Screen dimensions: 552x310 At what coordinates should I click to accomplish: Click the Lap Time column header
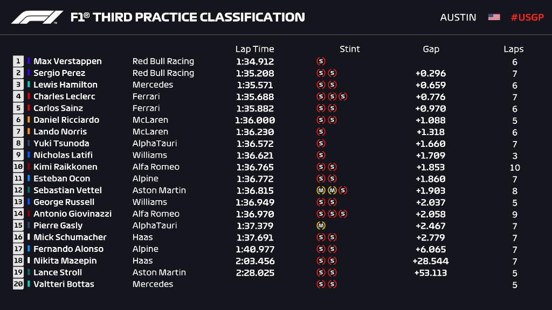click(x=254, y=49)
